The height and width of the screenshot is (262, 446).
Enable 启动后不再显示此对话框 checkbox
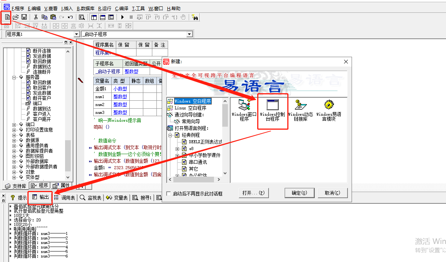click(169, 194)
